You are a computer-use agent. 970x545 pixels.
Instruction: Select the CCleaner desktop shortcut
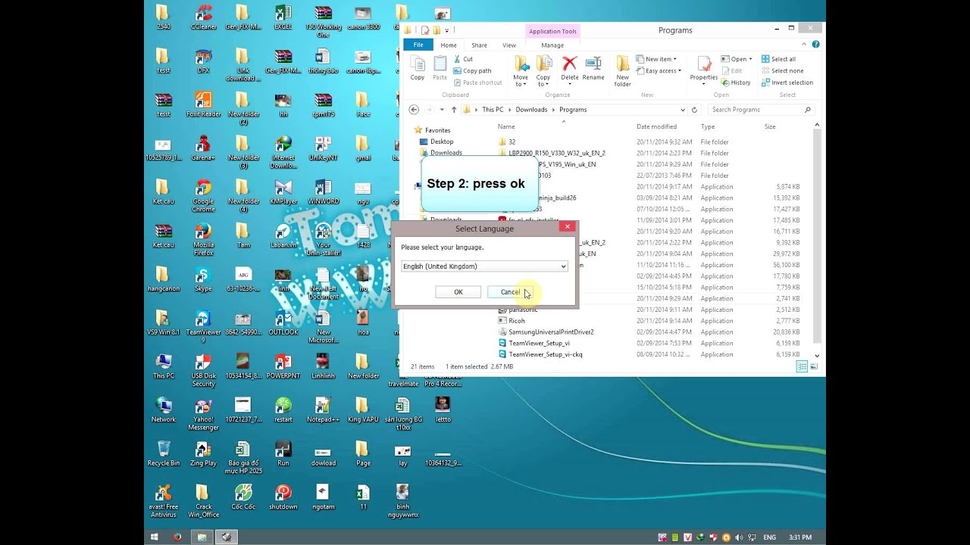(x=203, y=17)
